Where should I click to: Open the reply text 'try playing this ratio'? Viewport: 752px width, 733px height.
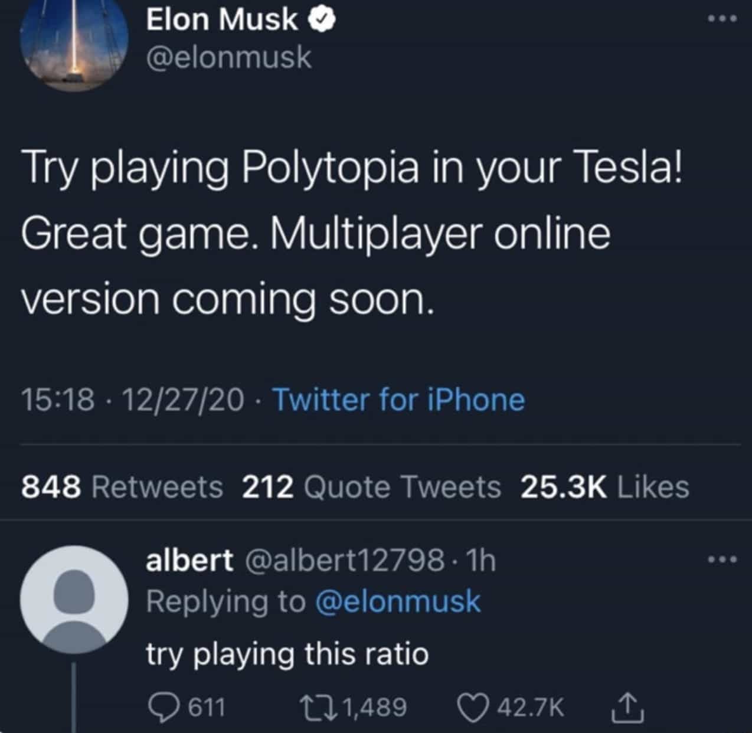point(287,654)
